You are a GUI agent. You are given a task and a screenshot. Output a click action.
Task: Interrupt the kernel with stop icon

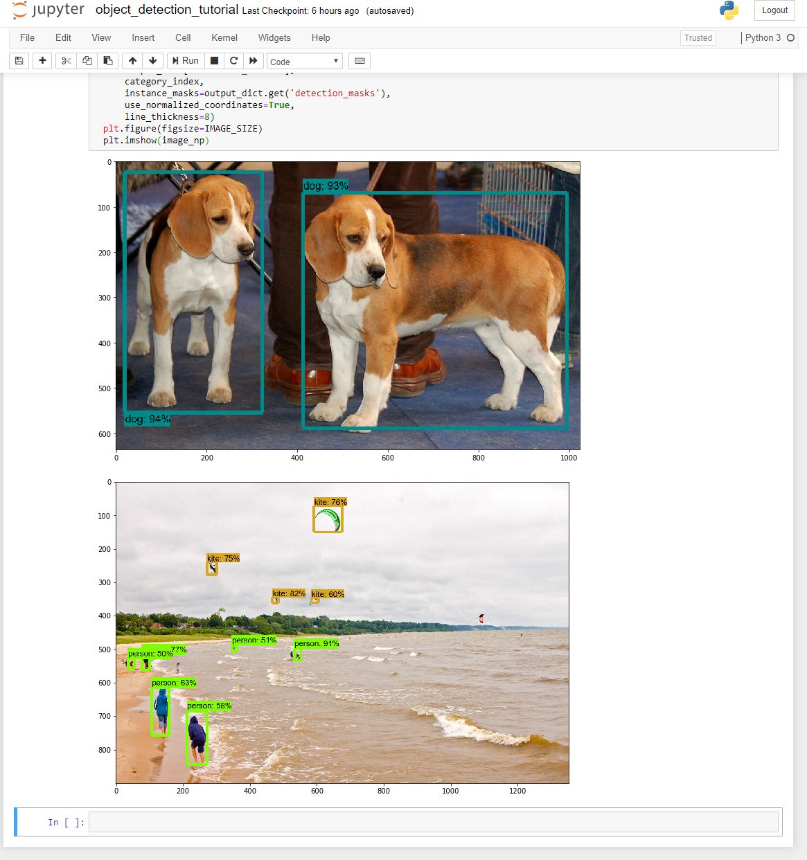(x=215, y=61)
